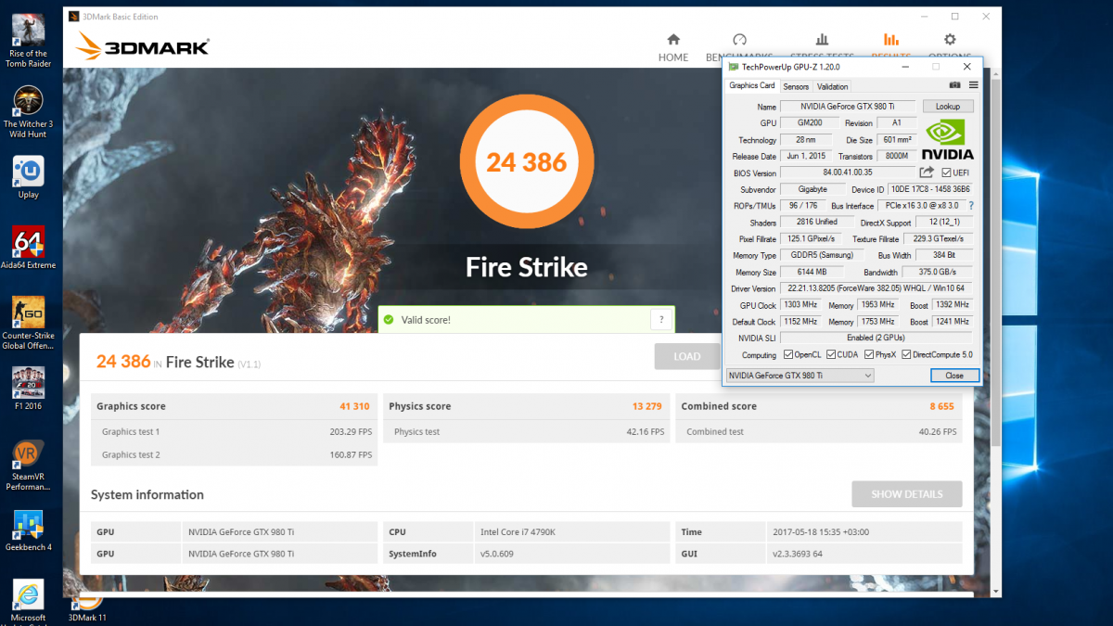1113x626 pixels.
Task: Launch SteamVR Performance Test icon
Action: point(28,464)
